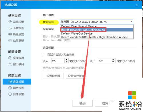Focus the 淡出 fade-out 600 field

pyautogui.click(x=104, y=61)
